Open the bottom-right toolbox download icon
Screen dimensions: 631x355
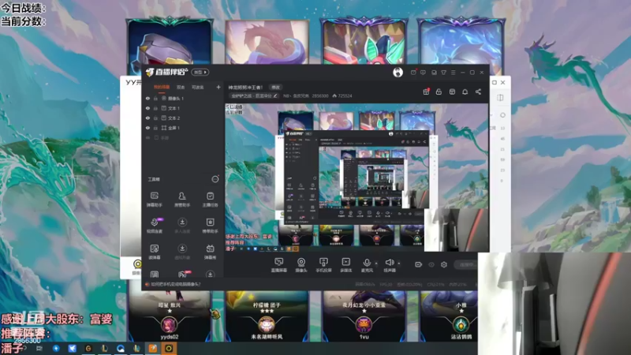click(x=210, y=275)
